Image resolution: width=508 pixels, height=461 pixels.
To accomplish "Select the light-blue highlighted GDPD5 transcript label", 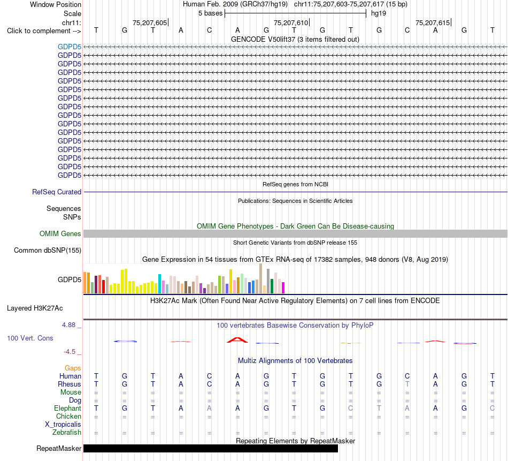I will [70, 47].
